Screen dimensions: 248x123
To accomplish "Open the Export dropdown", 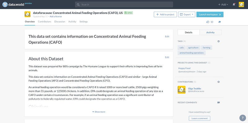I will tap(187, 14).
